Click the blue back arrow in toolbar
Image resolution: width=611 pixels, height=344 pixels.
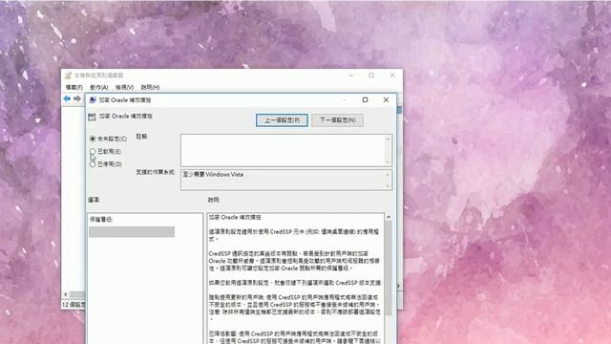(x=67, y=99)
